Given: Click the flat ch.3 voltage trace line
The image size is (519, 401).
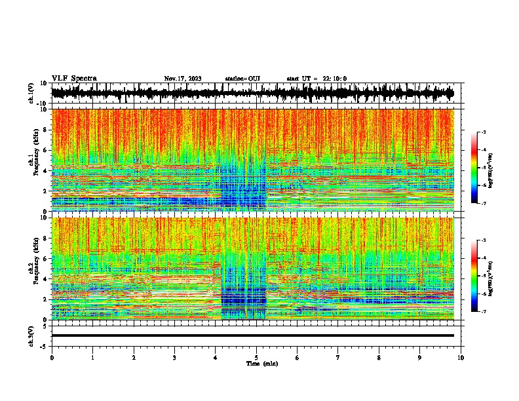Looking at the screenshot, I should [253, 335].
